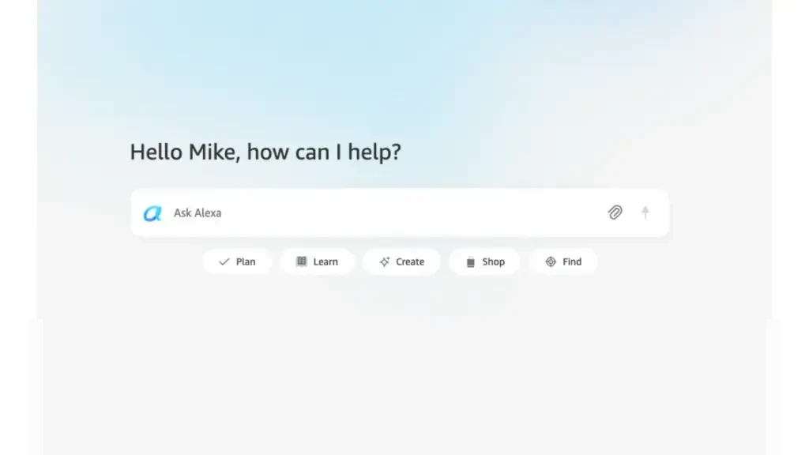
Task: Click the word 'Learn' in the chip row
Action: coord(325,261)
